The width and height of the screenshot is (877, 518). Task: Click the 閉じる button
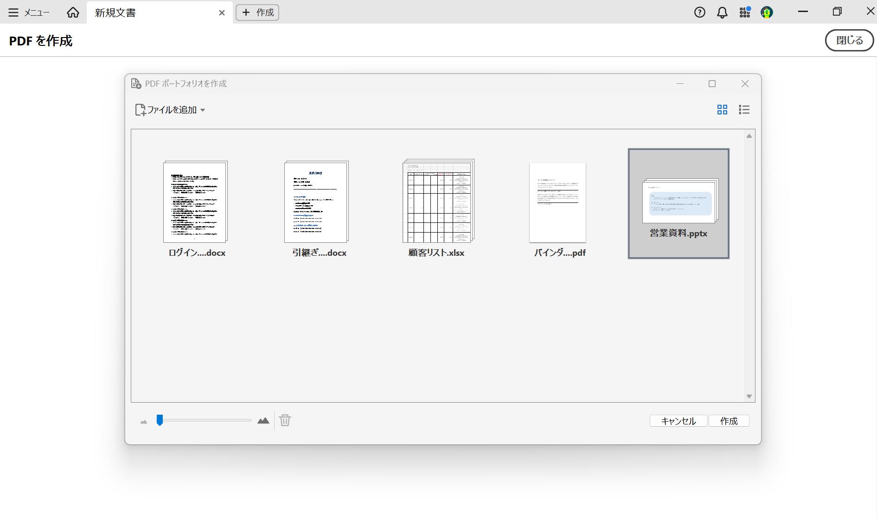pyautogui.click(x=849, y=40)
